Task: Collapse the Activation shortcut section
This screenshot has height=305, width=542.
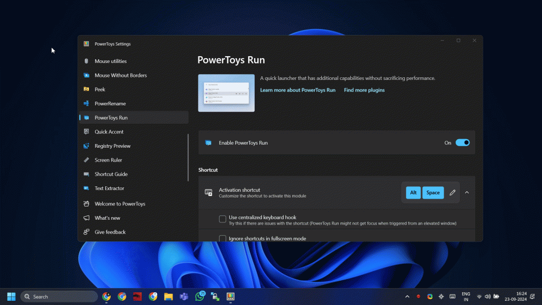Action: click(x=467, y=192)
